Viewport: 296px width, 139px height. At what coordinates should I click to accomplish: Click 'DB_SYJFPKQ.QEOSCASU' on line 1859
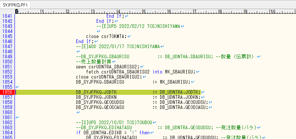tap(100, 108)
